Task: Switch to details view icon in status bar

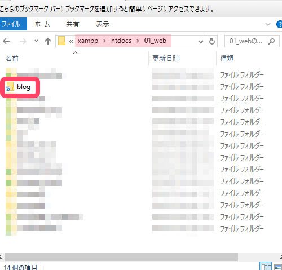Action: (266, 267)
